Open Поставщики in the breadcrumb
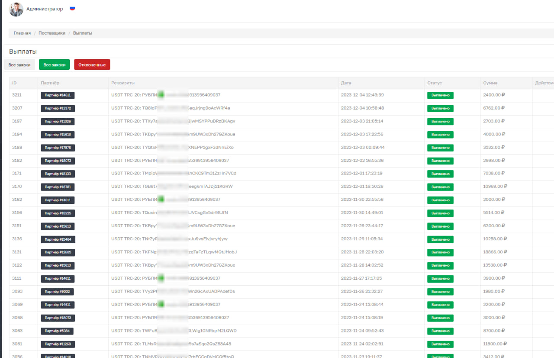 (52, 33)
